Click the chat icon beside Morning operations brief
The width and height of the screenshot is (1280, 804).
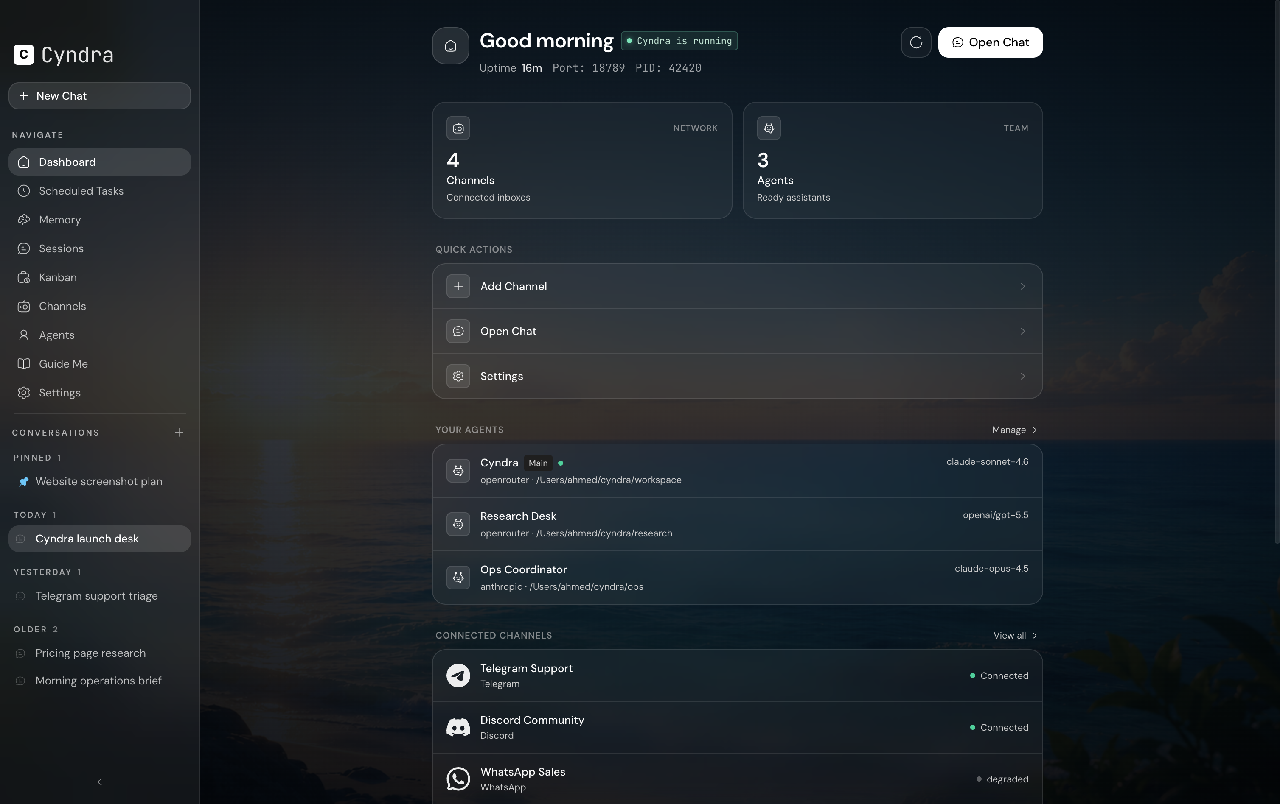(x=20, y=681)
